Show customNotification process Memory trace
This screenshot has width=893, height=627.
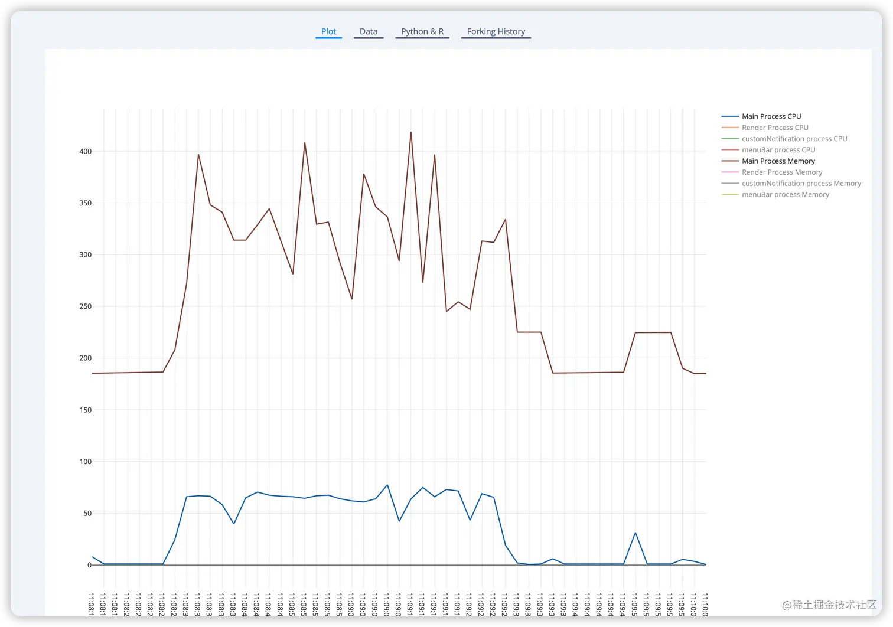(x=801, y=184)
